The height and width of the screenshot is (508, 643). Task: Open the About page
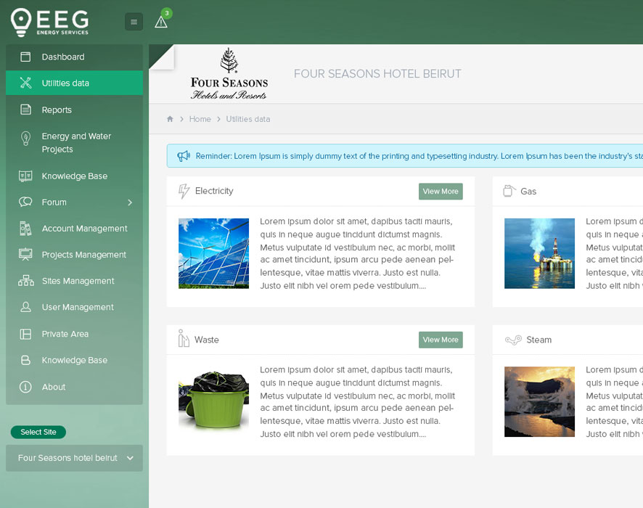pos(74,387)
